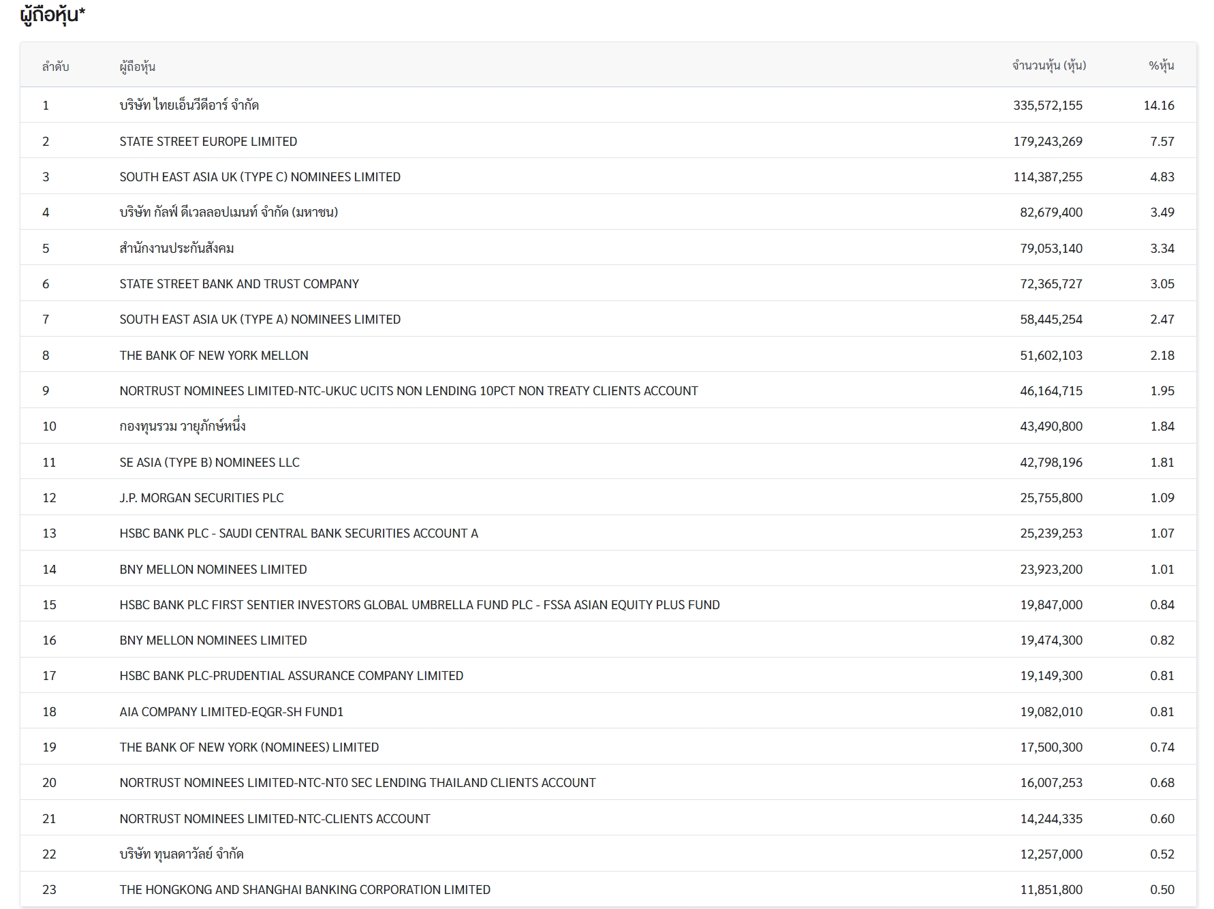Image resolution: width=1214 pixels, height=909 pixels.
Task: Click share count 14,244,335
Action: pos(1051,818)
